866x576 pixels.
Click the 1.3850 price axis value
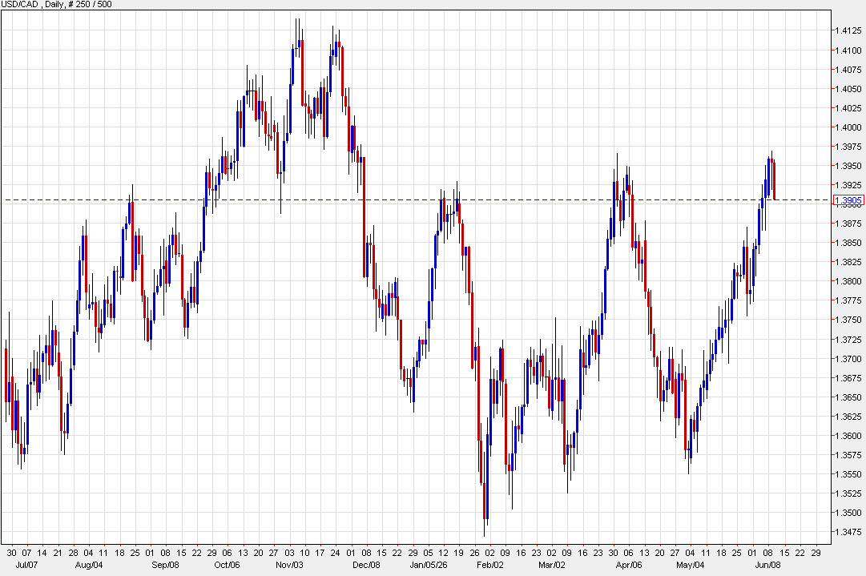(x=848, y=243)
